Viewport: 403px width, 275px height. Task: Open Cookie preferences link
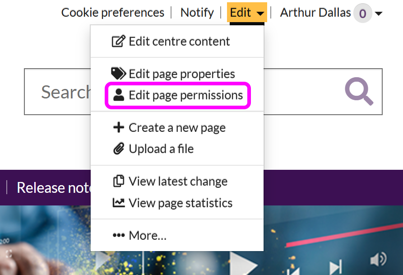click(x=113, y=13)
